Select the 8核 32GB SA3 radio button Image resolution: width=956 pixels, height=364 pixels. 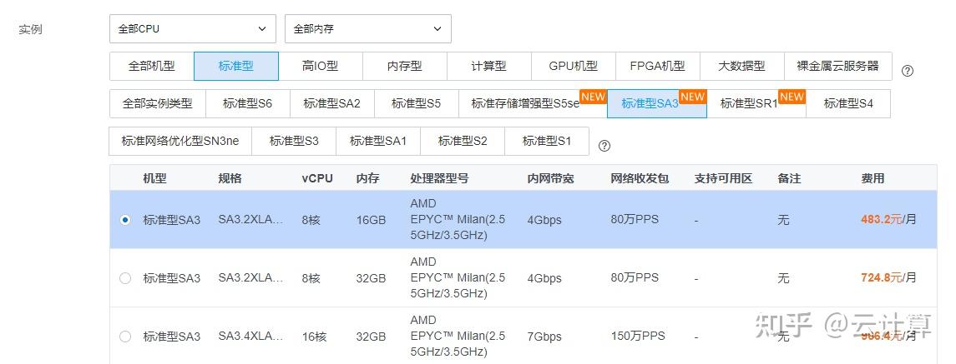point(125,278)
